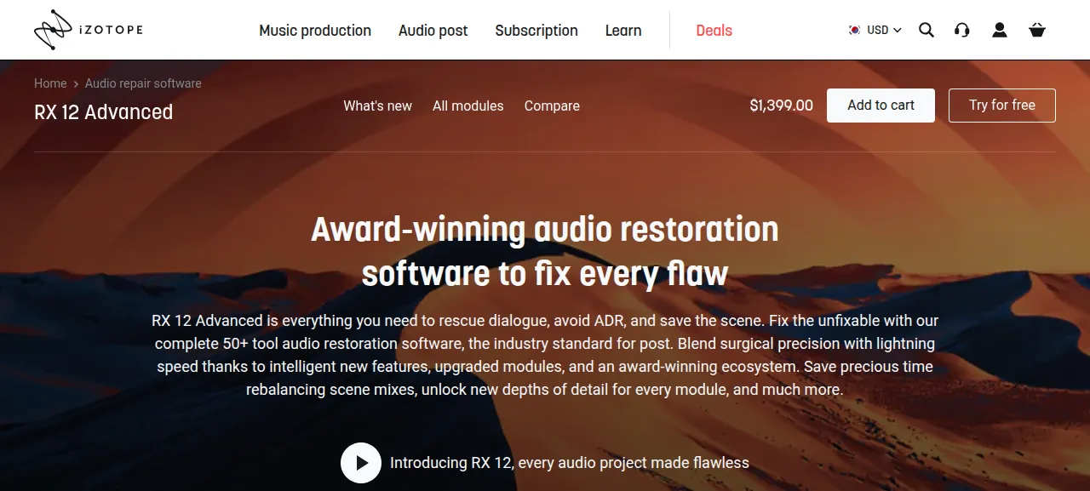The image size is (1090, 491).
Task: Open support via the headset icon
Action: [x=962, y=30]
